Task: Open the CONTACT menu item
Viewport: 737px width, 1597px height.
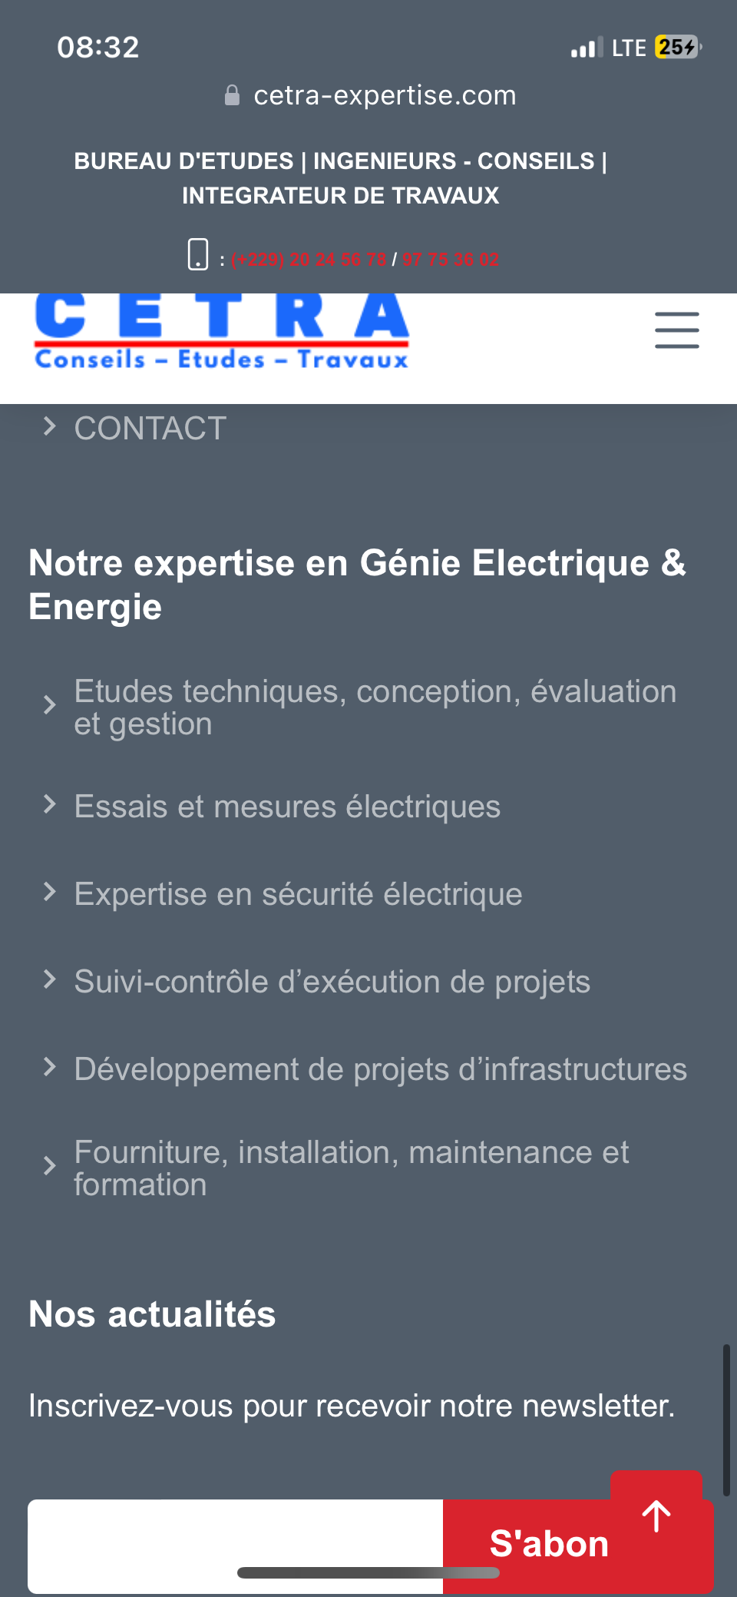Action: pos(150,429)
